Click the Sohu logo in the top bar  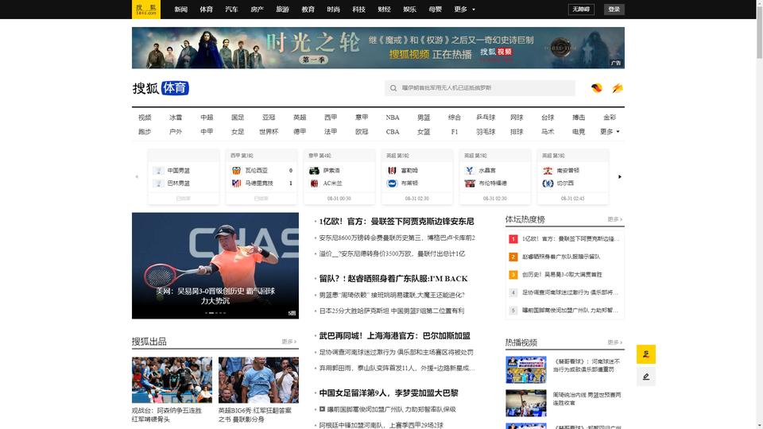click(x=146, y=10)
